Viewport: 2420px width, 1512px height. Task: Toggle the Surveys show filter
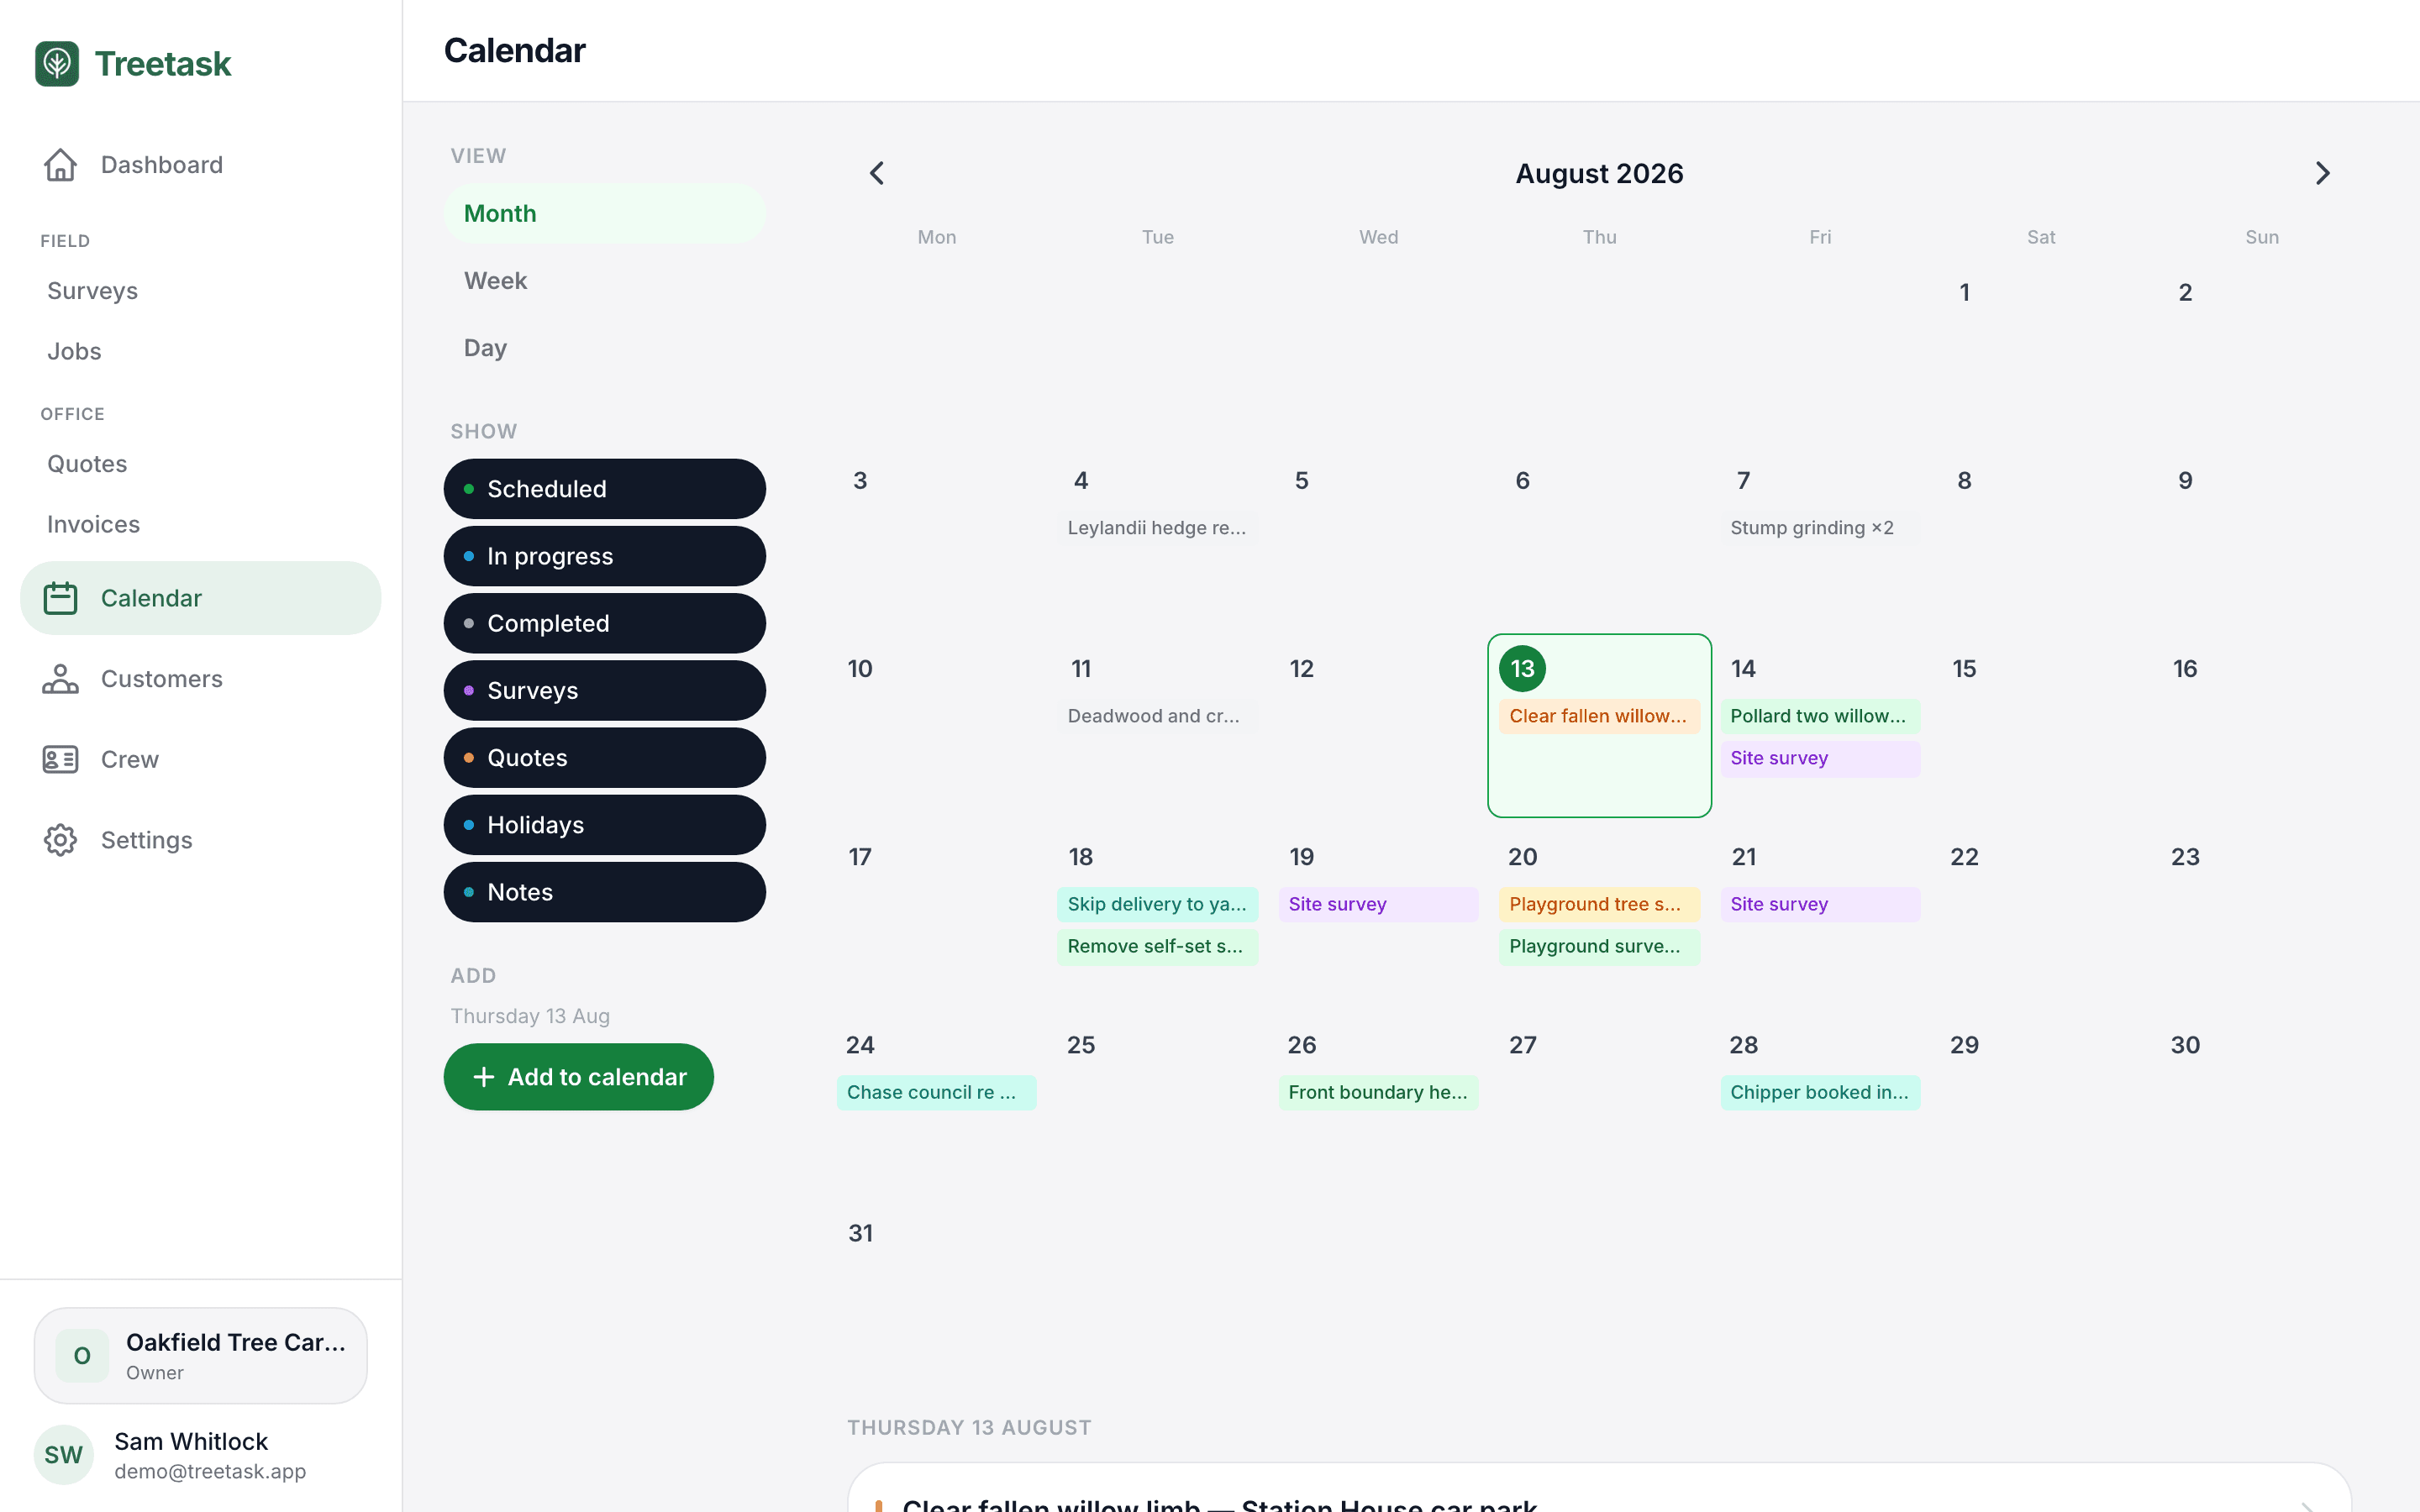tap(605, 691)
